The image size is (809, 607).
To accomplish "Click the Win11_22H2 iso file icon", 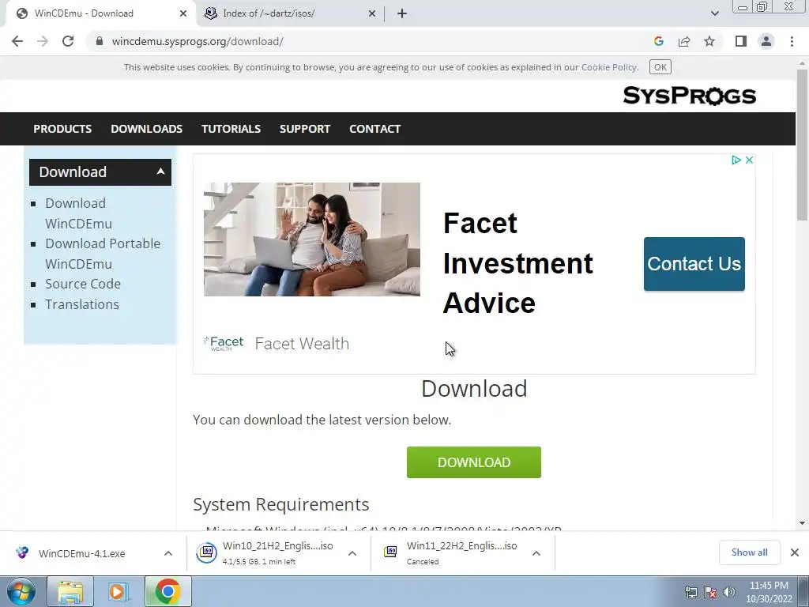I will [390, 552].
